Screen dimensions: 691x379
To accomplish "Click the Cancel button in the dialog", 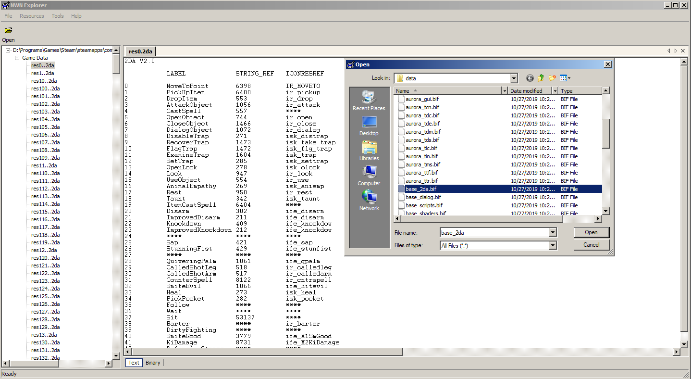I will [x=592, y=245].
